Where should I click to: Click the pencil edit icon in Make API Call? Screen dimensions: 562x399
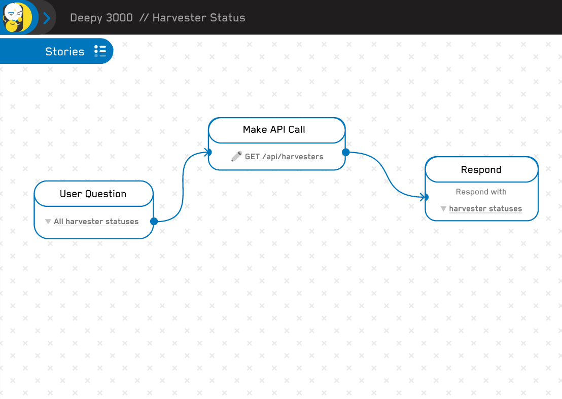[x=236, y=156]
